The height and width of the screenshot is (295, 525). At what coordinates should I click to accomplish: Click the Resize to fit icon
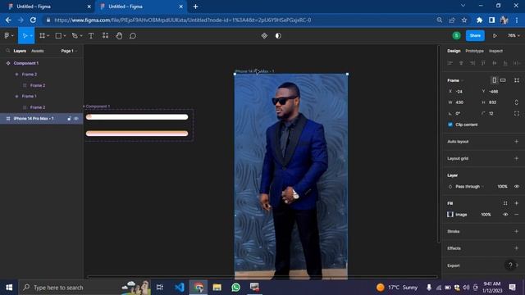pyautogui.click(x=517, y=80)
